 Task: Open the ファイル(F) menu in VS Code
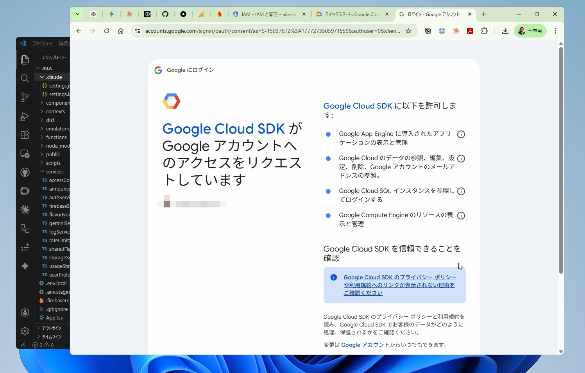[x=42, y=43]
